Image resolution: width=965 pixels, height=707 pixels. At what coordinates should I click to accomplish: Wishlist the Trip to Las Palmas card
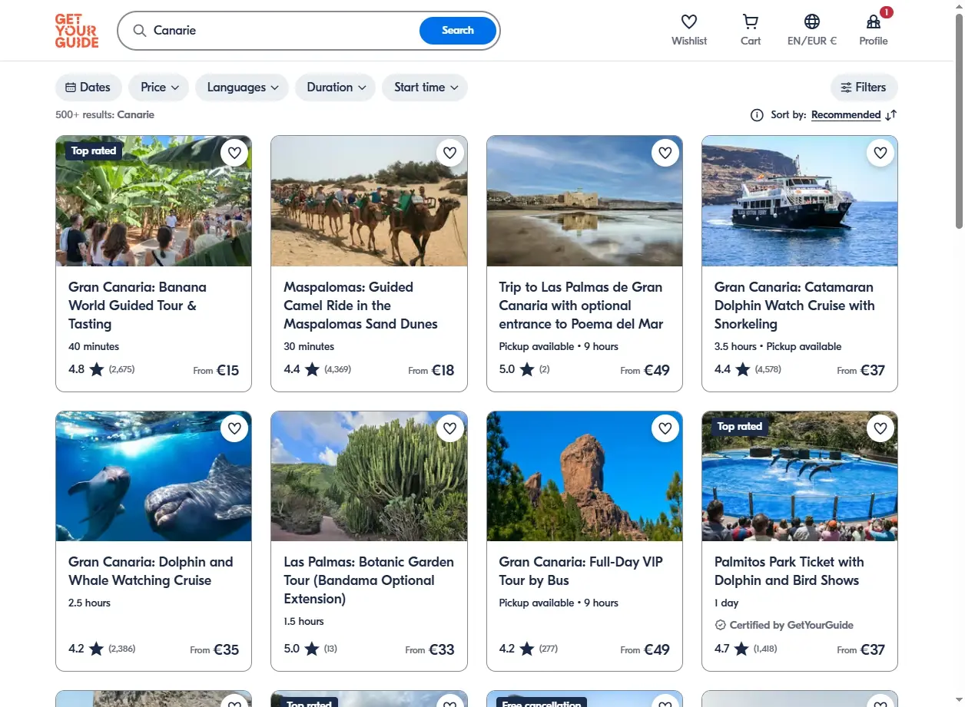pos(665,153)
